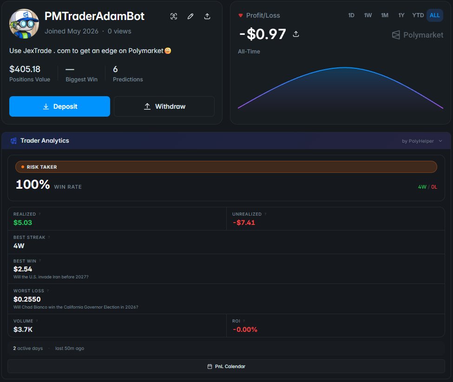Switch chart to 1Y range
Viewport: 453px width, 382px height.
coord(401,15)
